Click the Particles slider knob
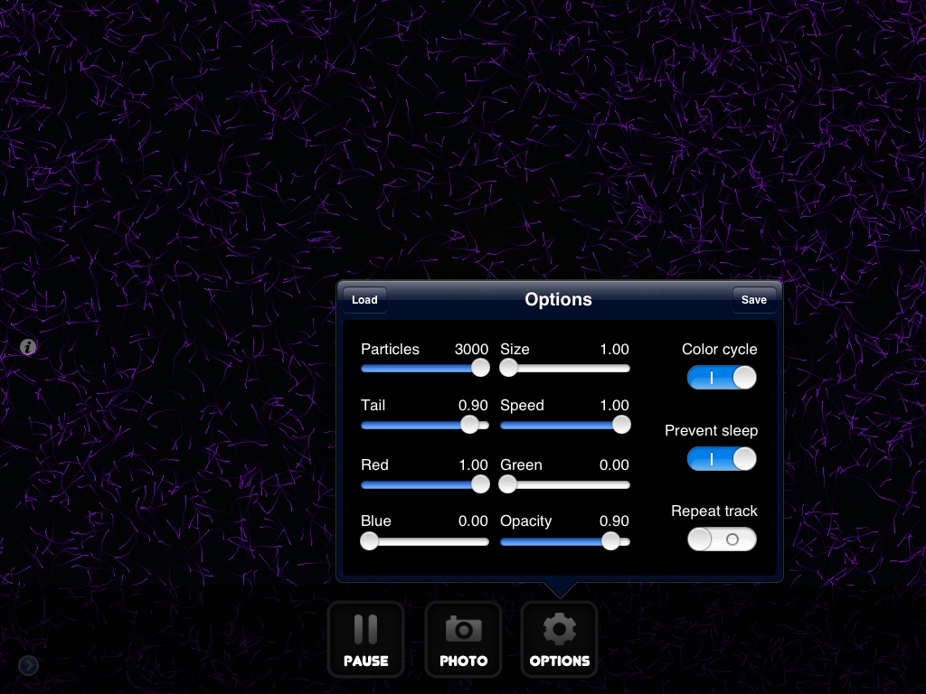This screenshot has height=694, width=926. [481, 367]
